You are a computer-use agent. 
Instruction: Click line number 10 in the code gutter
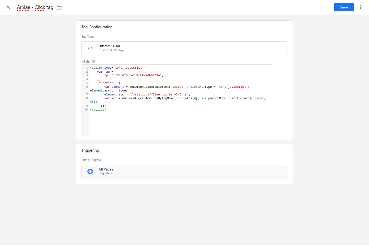86,110
